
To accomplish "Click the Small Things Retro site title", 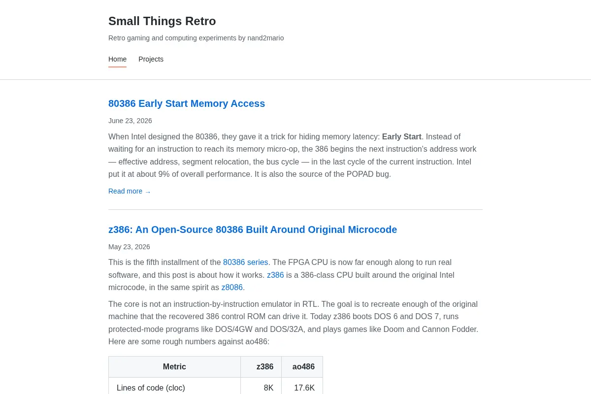I will coord(162,21).
